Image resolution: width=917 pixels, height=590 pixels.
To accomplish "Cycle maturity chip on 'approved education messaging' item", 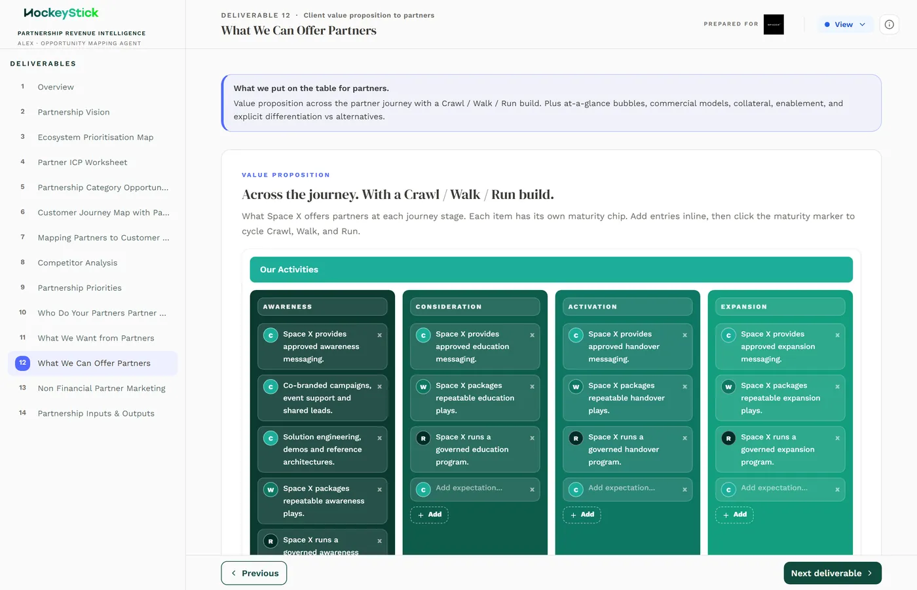I will [423, 335].
